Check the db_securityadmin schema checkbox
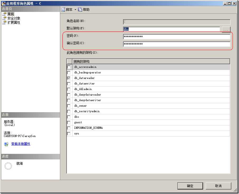Viewport: 239px width, 194px height. coord(69,111)
